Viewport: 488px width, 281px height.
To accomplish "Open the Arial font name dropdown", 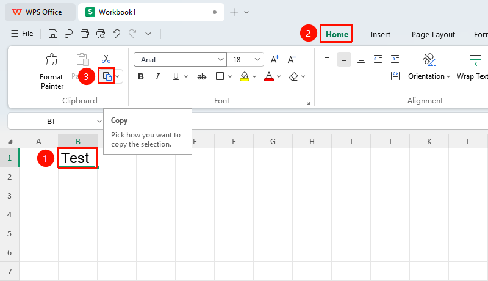I will [221, 59].
